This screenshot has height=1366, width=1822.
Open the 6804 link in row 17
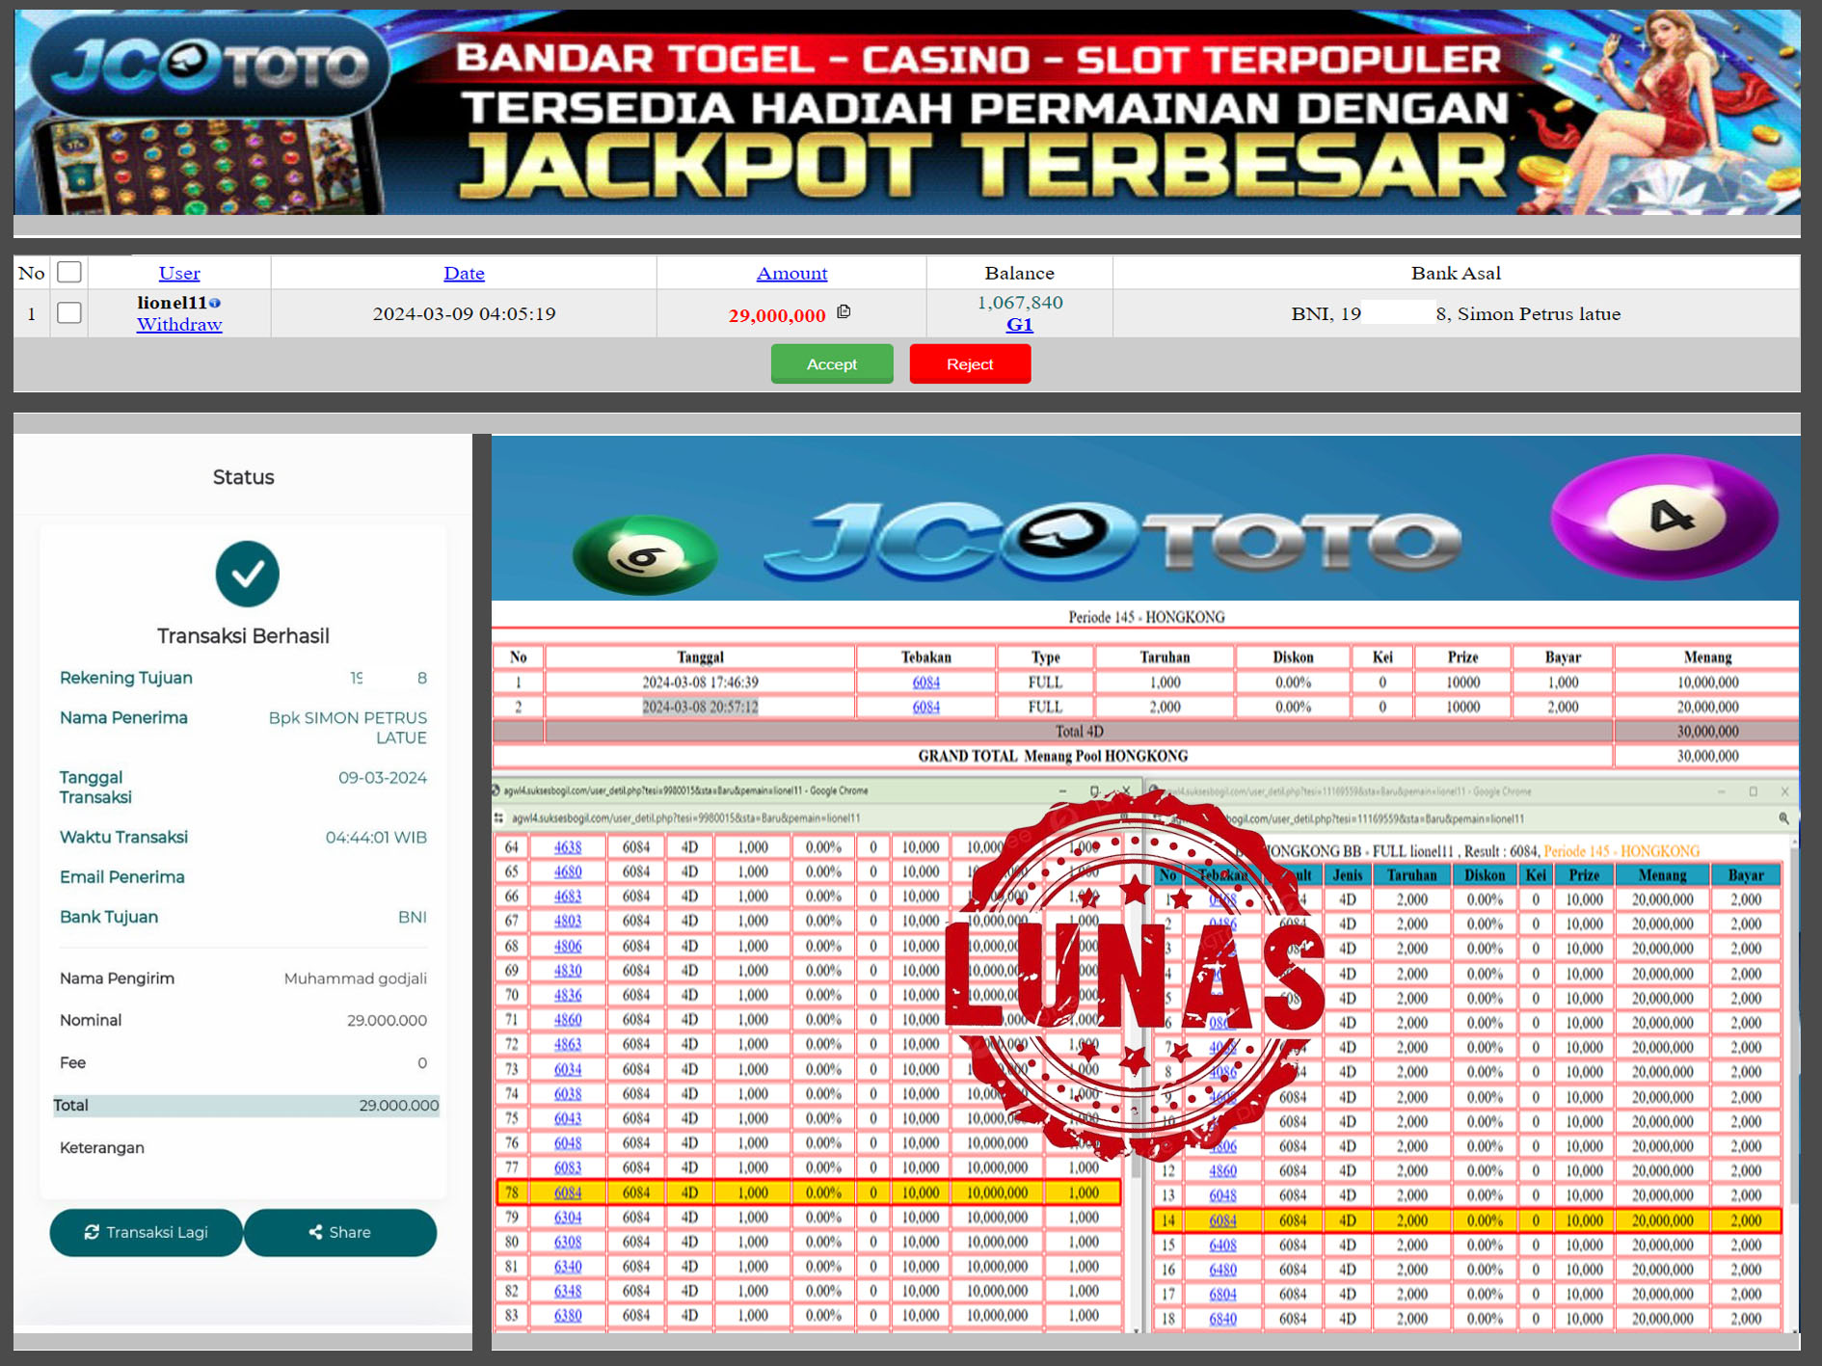coord(1223,1294)
